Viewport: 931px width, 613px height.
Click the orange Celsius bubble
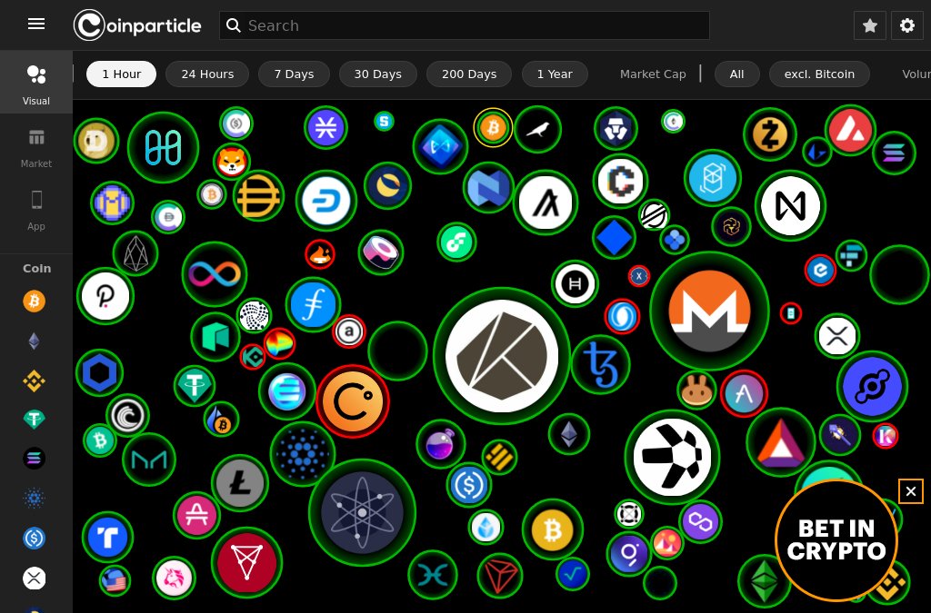pos(353,401)
